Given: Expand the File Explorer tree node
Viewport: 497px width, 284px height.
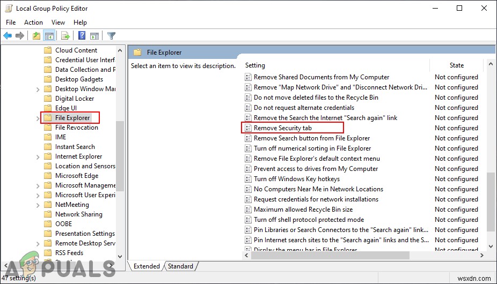Looking at the screenshot, I should click(x=38, y=119).
